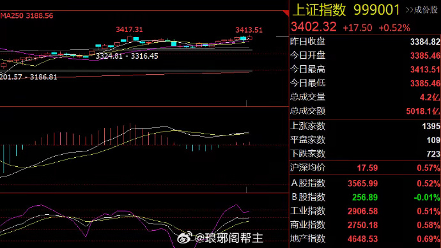Click the 总成交量 value 4.2亿
Screen dimensions: 441x248
pyautogui.click(x=429, y=97)
